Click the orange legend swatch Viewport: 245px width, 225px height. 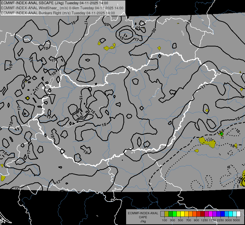pos(190,214)
